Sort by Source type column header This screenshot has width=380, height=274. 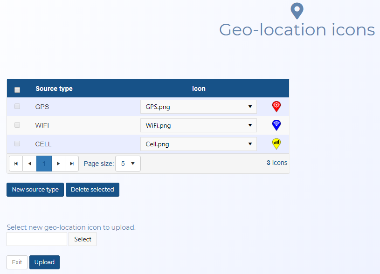[54, 89]
